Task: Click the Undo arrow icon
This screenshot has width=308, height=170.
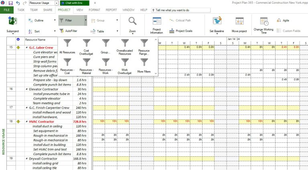Action: [18, 3]
